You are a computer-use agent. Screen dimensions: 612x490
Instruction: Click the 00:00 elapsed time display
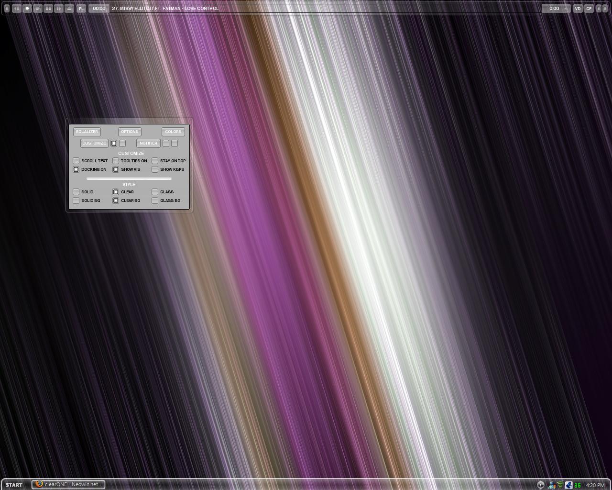[x=99, y=8]
